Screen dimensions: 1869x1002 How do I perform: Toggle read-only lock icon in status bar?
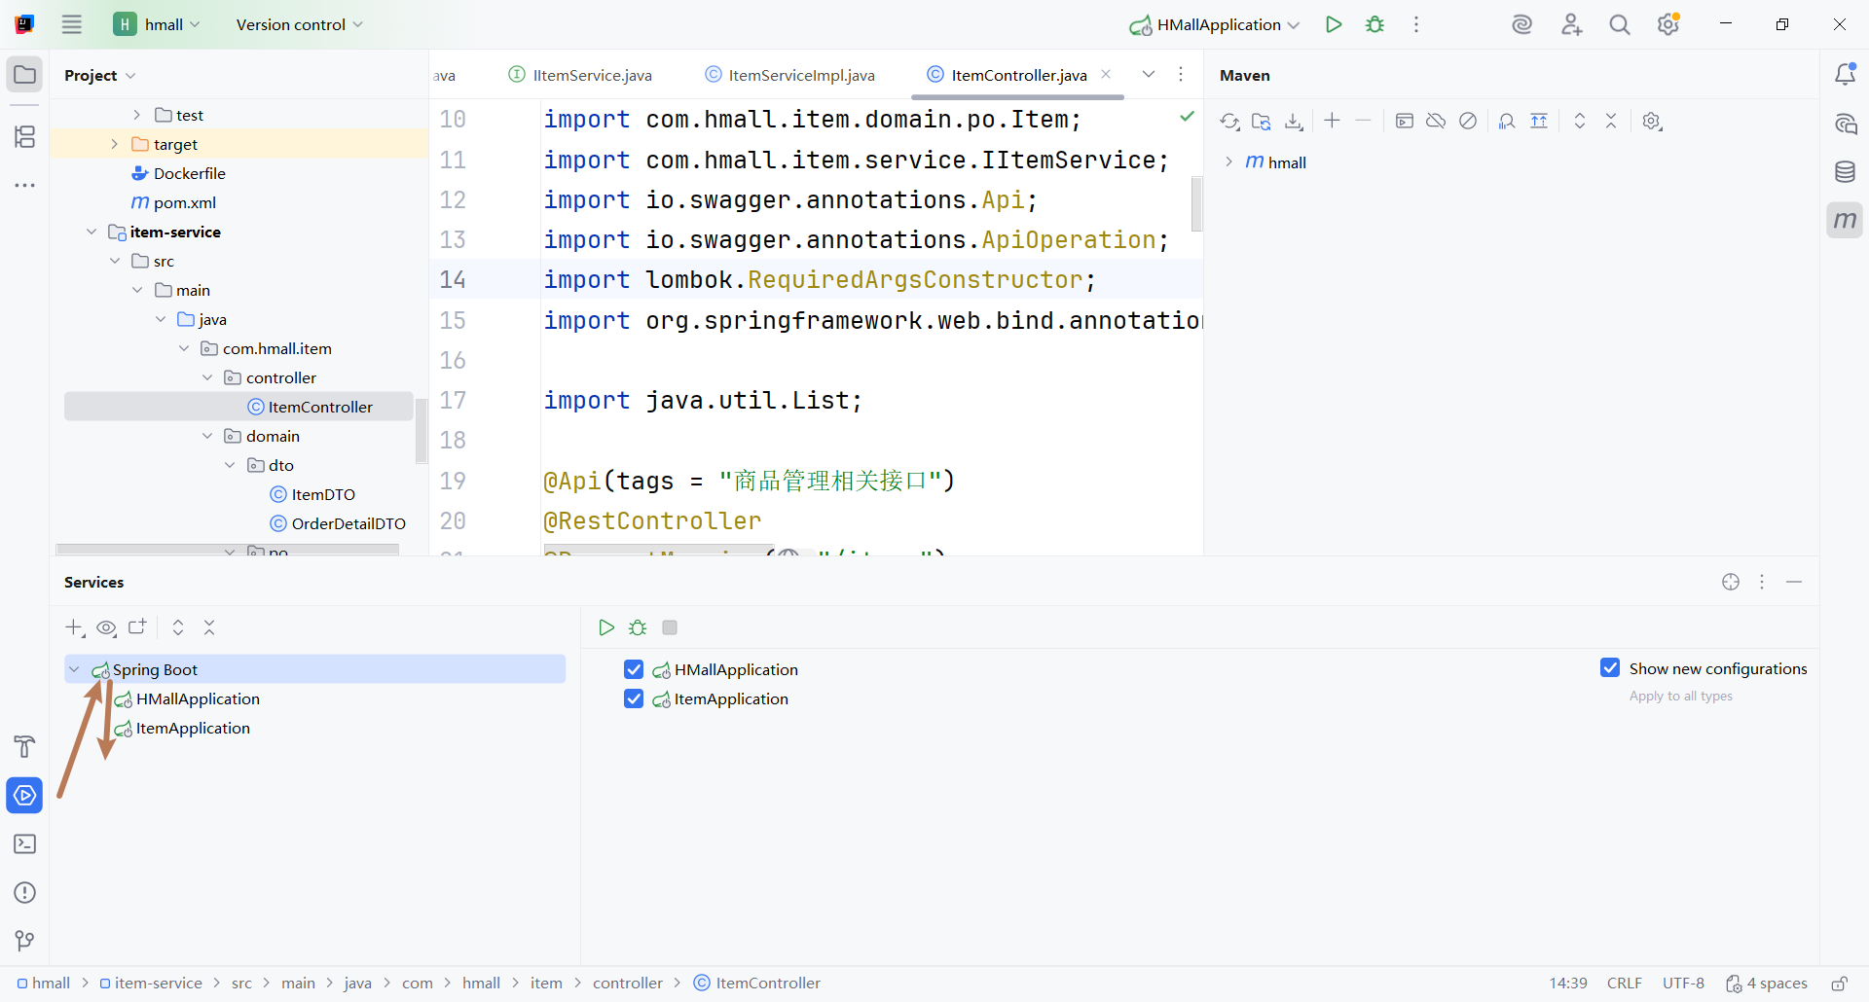tap(1840, 984)
